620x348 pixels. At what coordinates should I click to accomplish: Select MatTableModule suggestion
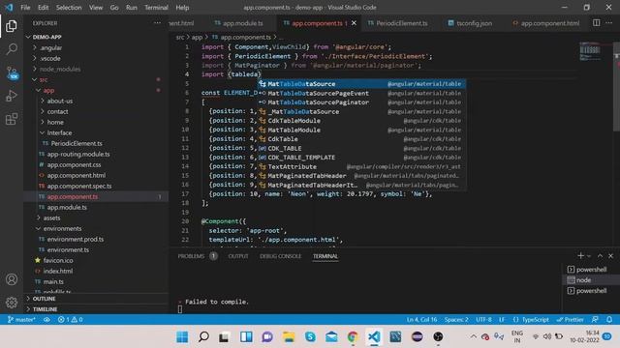(361, 130)
